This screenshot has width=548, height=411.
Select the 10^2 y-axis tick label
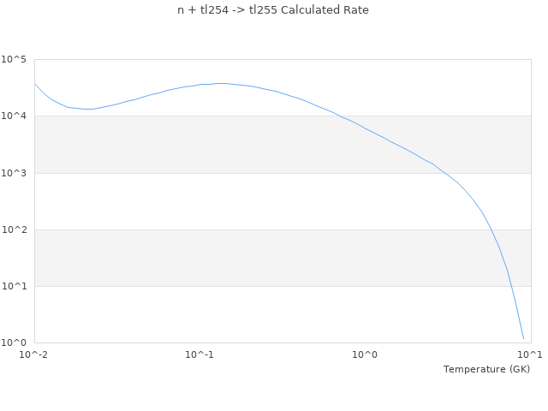15,229
